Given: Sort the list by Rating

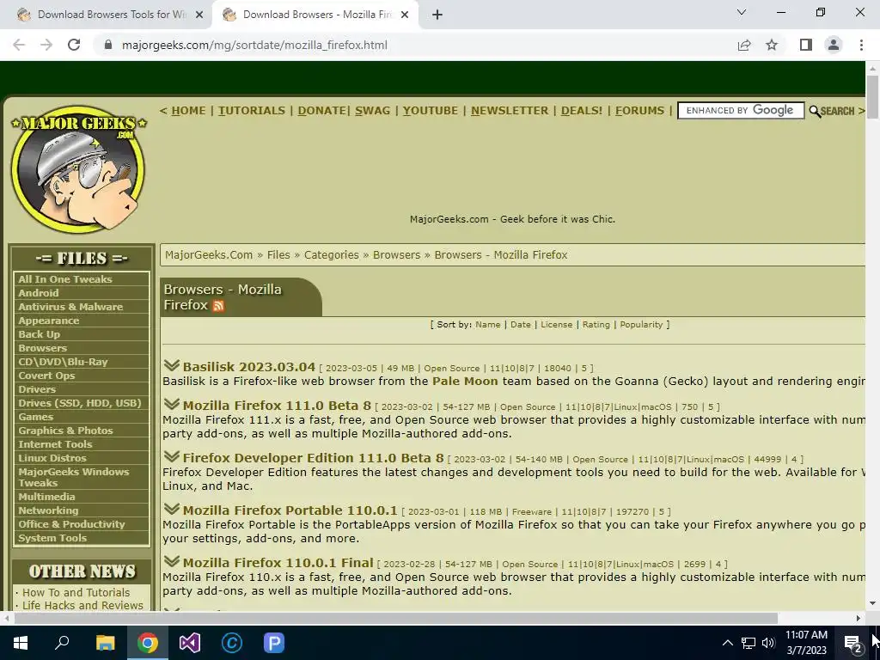Looking at the screenshot, I should 596,324.
